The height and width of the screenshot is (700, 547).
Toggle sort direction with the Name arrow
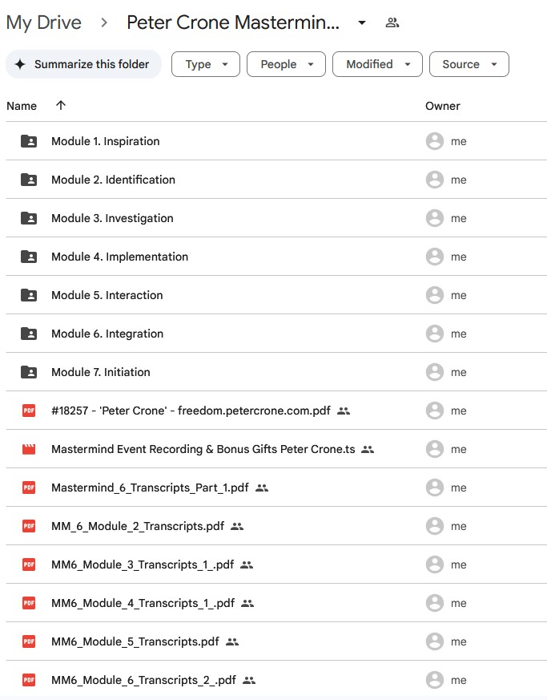(x=61, y=105)
